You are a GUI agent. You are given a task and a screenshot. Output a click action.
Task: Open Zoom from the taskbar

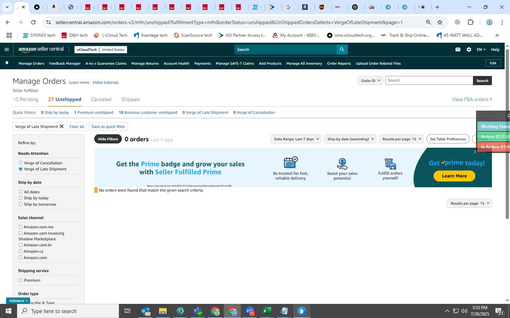pos(250,311)
